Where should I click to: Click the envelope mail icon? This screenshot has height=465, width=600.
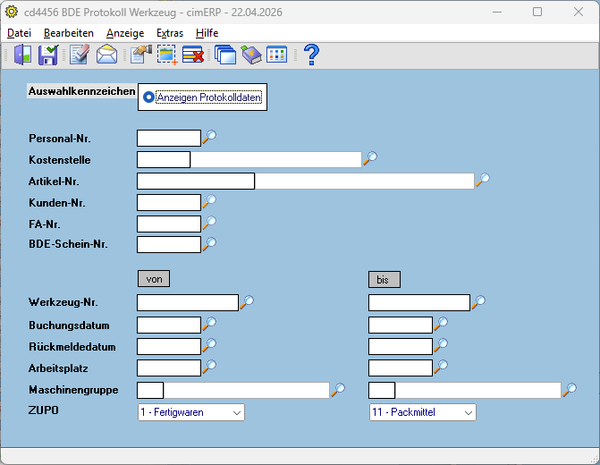click(106, 55)
